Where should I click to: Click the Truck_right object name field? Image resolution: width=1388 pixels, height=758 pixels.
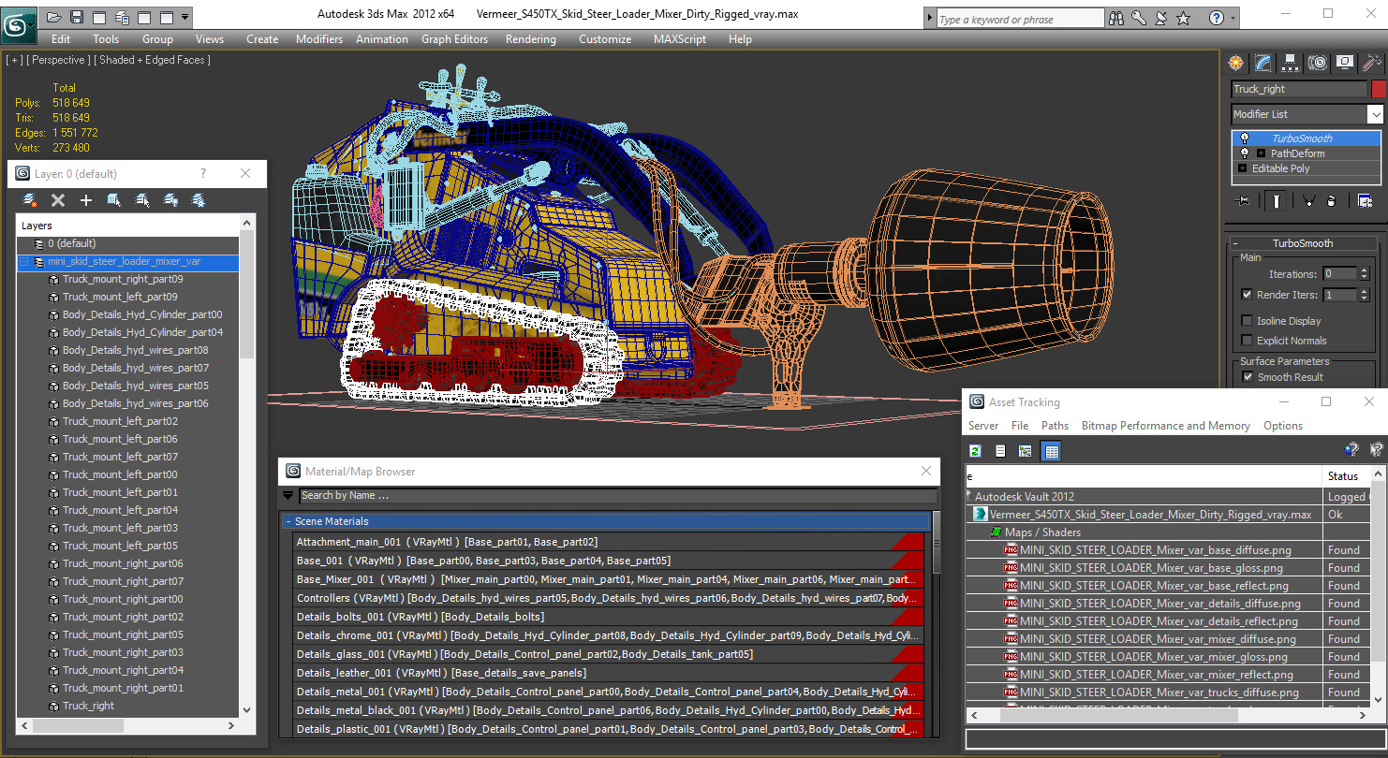point(1299,89)
